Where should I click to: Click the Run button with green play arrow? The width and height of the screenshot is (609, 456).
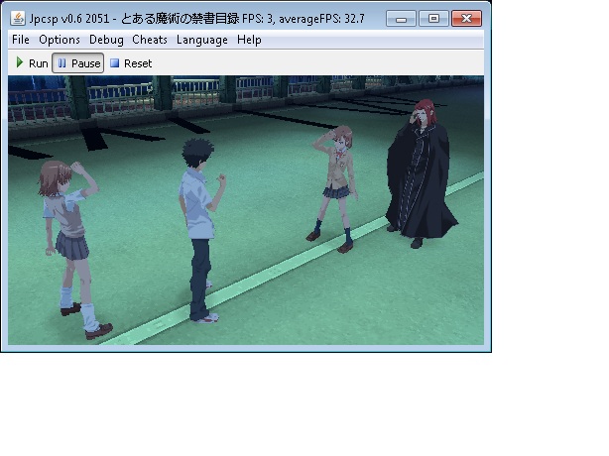tap(32, 63)
